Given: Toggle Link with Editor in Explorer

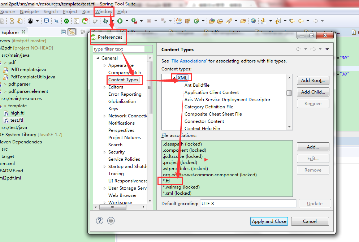Looking at the screenshot, I should coord(72,32).
